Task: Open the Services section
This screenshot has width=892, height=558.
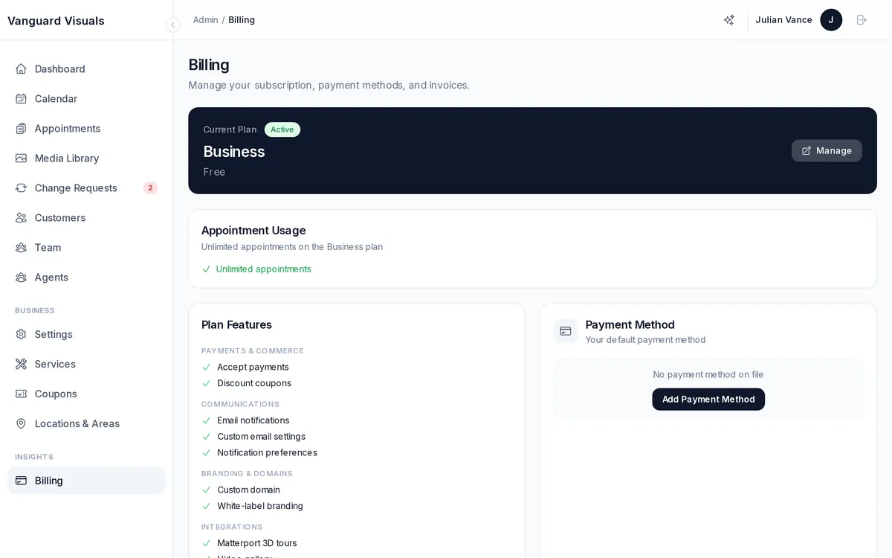Action: pyautogui.click(x=55, y=364)
